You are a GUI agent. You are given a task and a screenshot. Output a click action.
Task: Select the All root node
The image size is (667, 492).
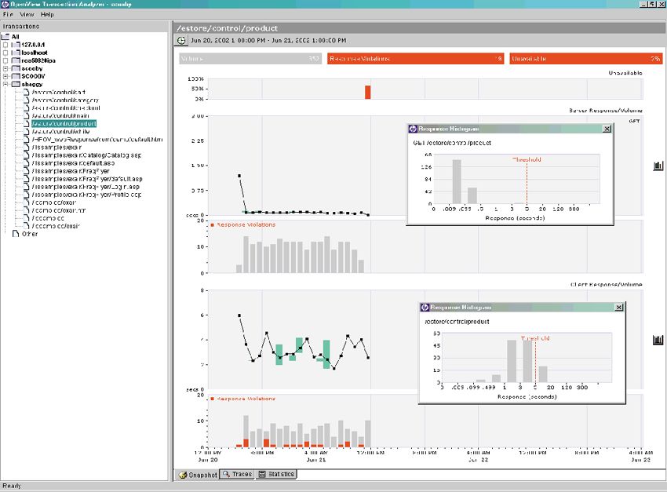[x=16, y=37]
